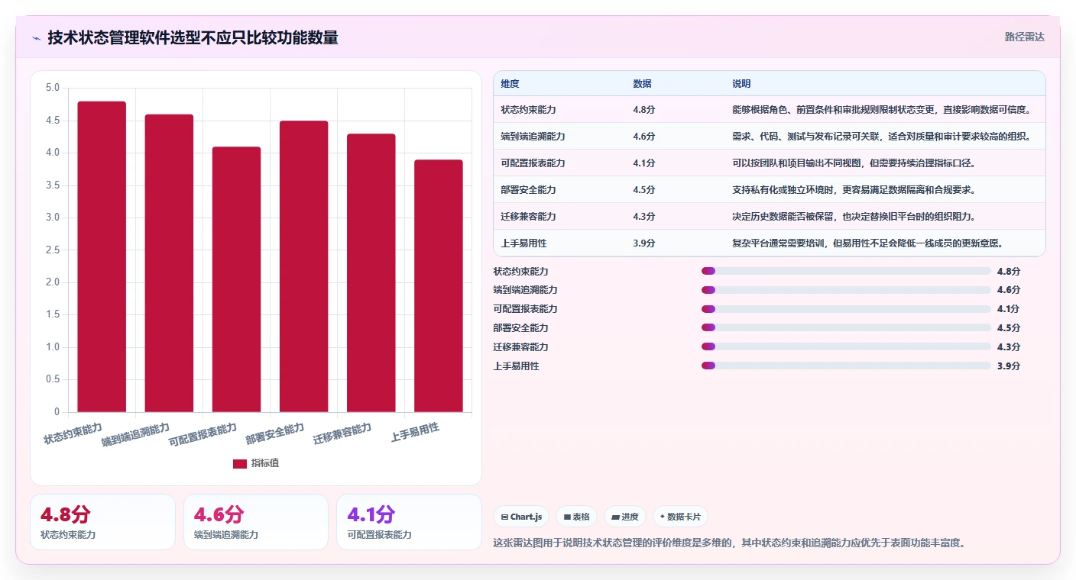
Task: Click the 迁移兼容能力 progress bar
Action: 846,347
